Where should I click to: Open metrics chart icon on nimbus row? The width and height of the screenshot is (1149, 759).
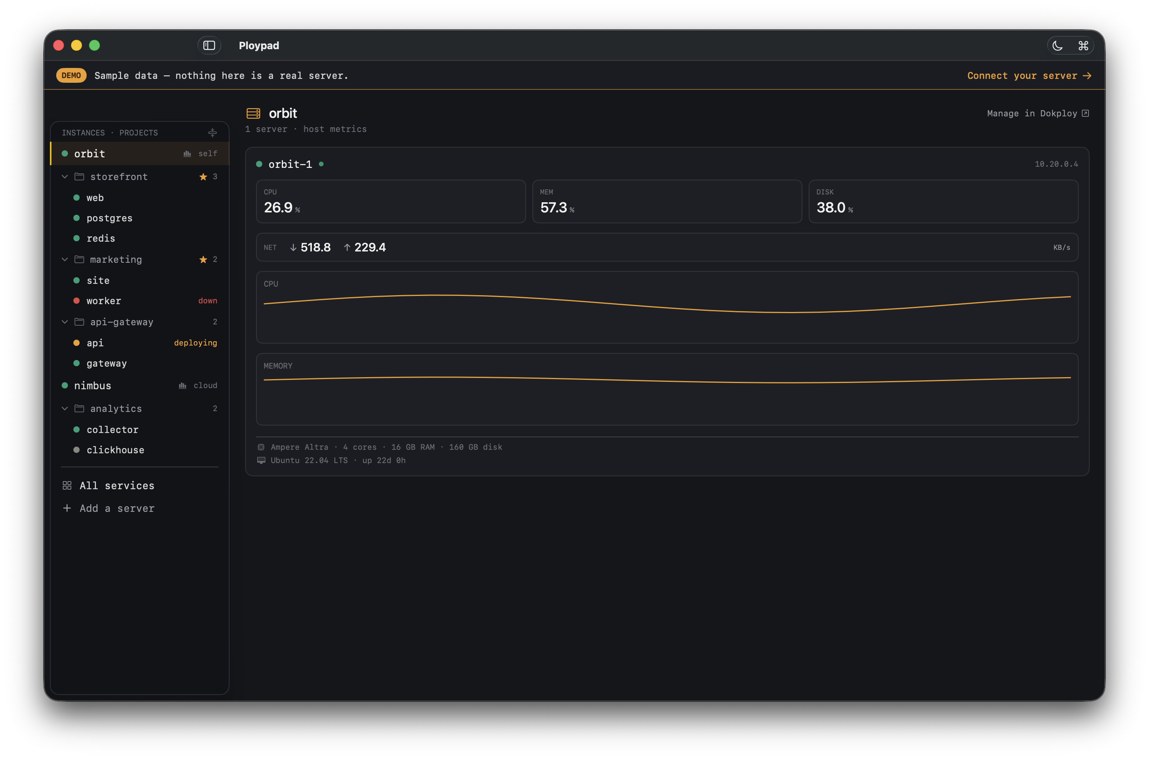point(182,386)
